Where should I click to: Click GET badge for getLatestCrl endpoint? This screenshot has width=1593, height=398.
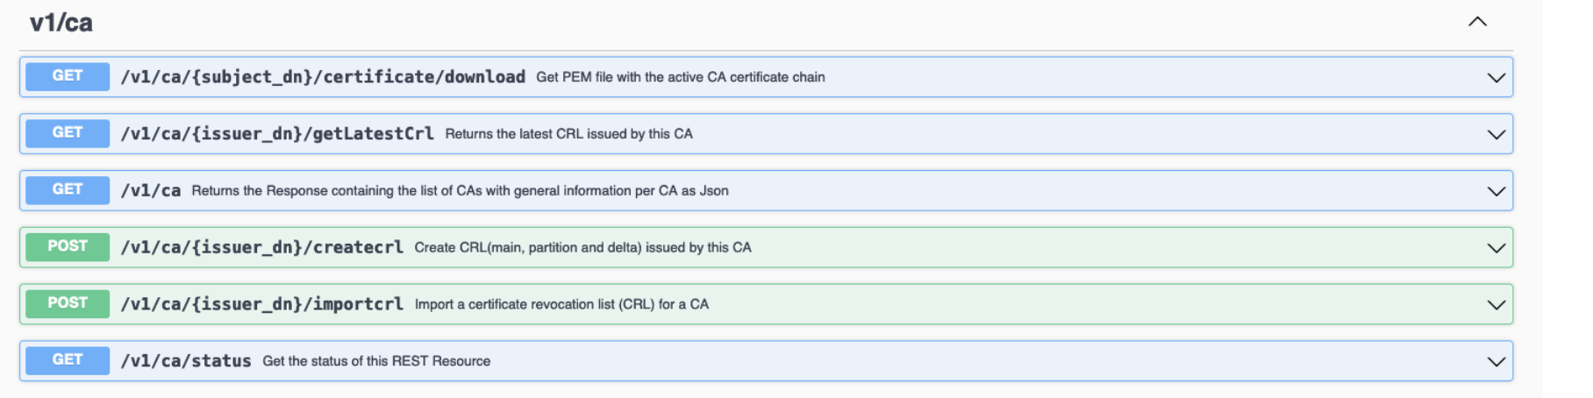pyautogui.click(x=68, y=133)
